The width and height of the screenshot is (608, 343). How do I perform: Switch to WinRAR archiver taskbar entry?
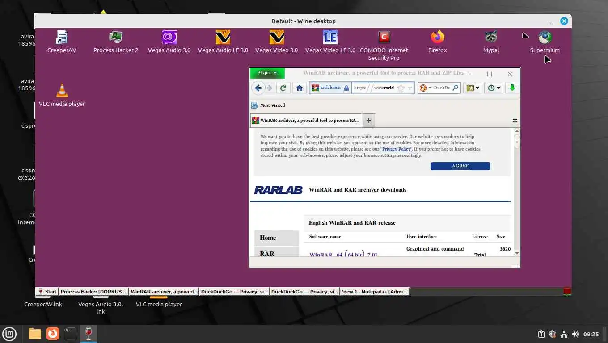[x=164, y=292]
